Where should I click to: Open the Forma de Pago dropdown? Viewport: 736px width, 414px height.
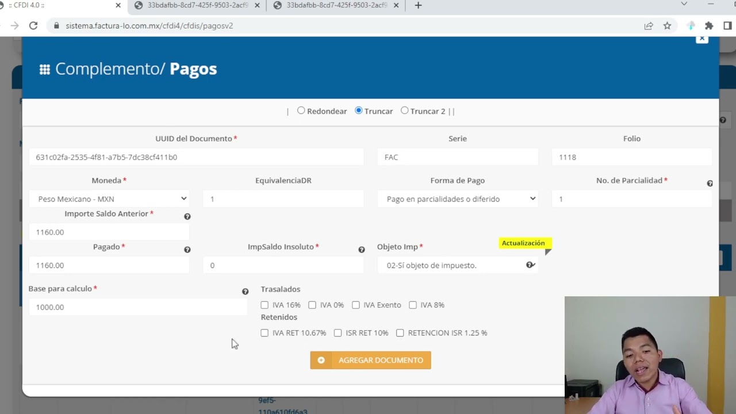458,199
